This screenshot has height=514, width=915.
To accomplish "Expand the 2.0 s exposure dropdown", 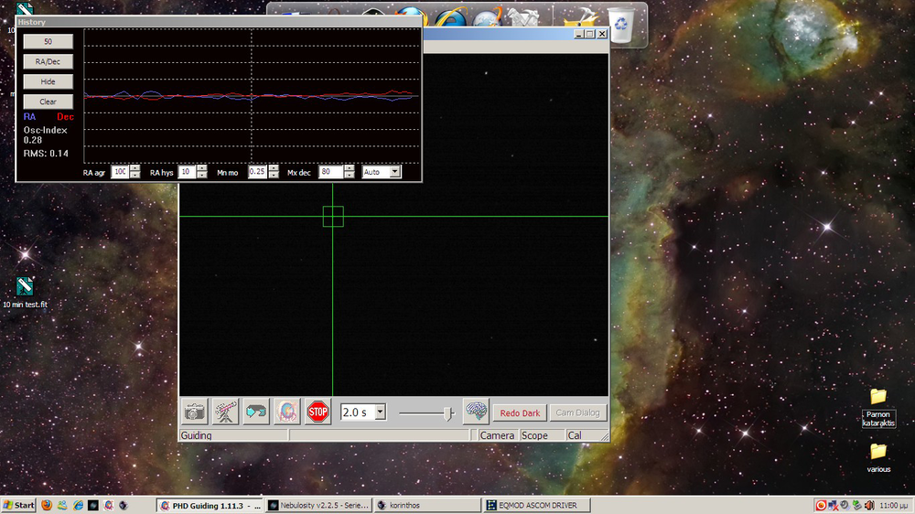I will coord(380,412).
